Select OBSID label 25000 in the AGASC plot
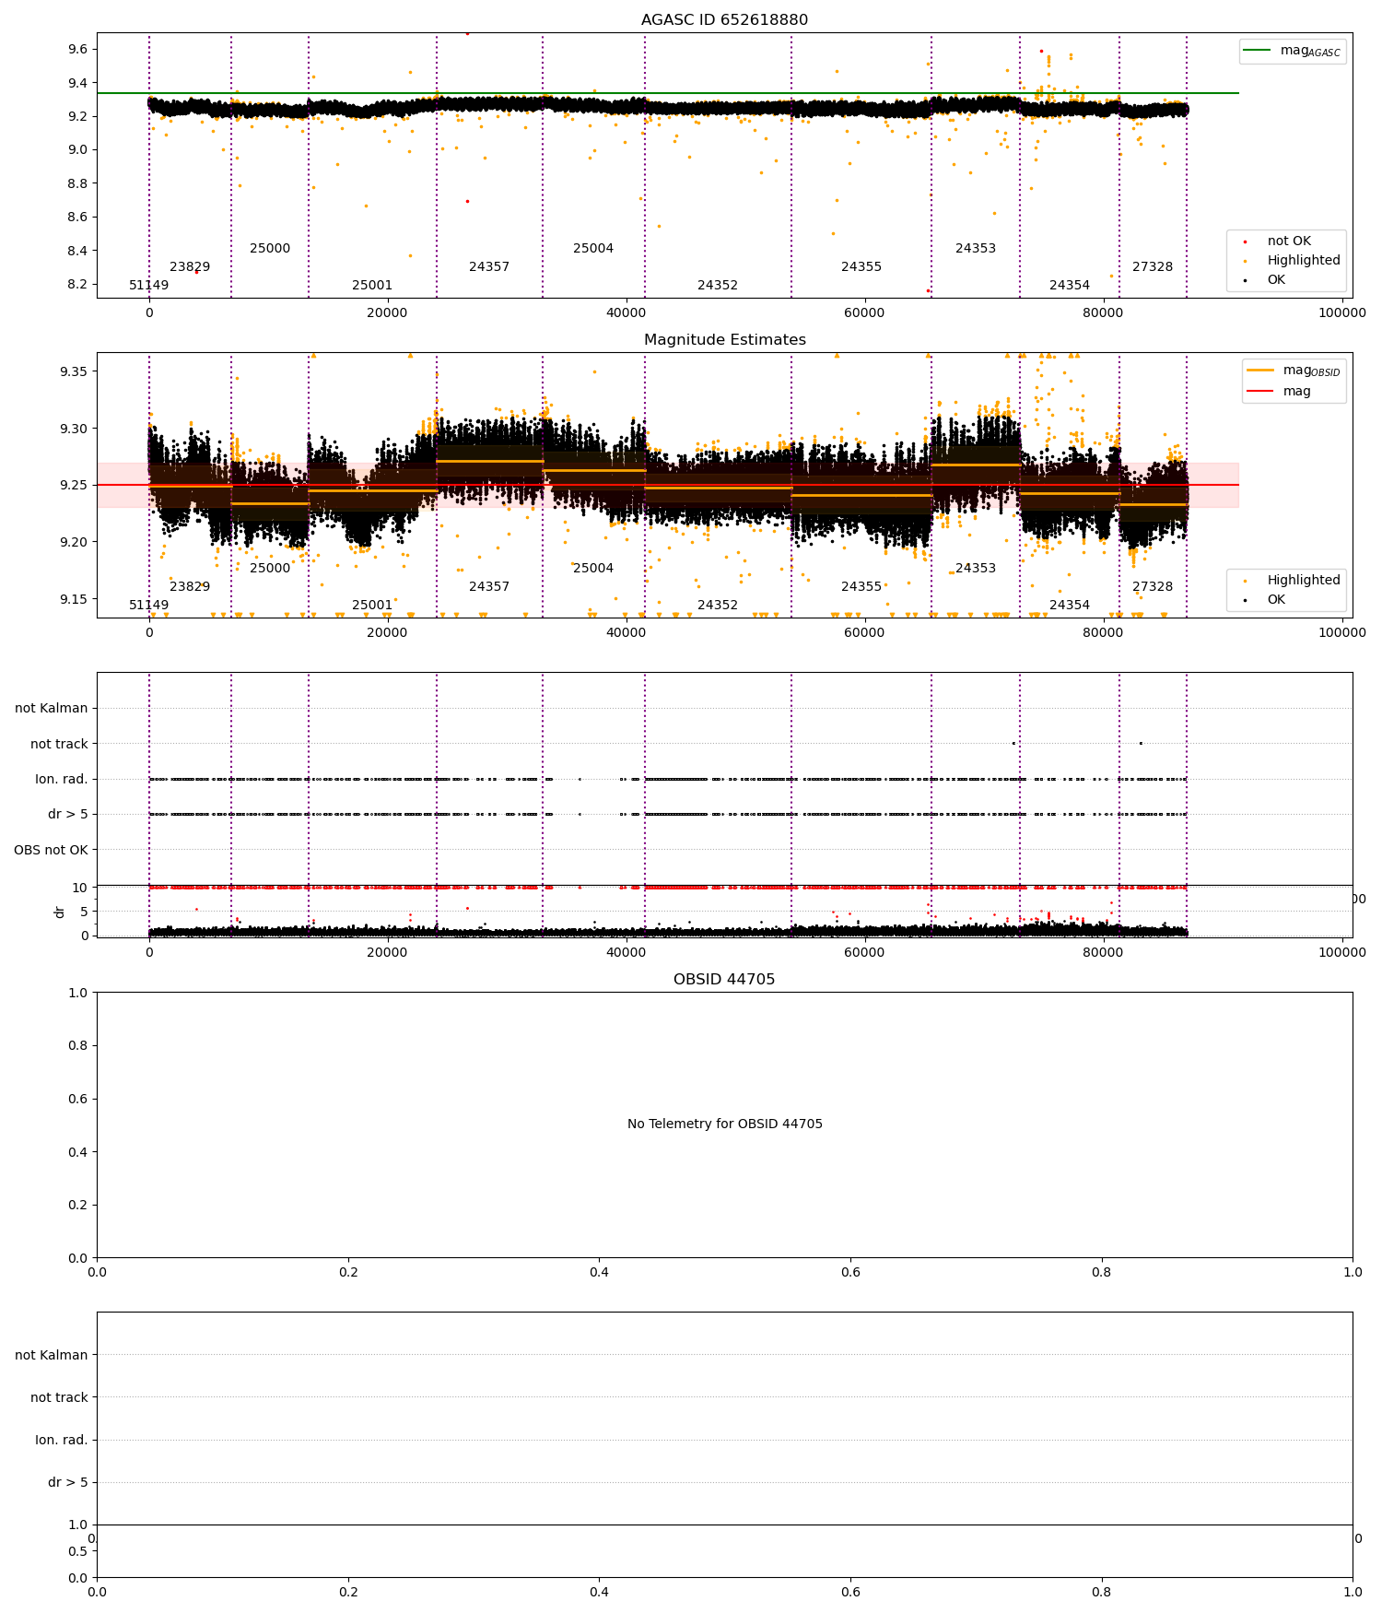 tap(270, 249)
